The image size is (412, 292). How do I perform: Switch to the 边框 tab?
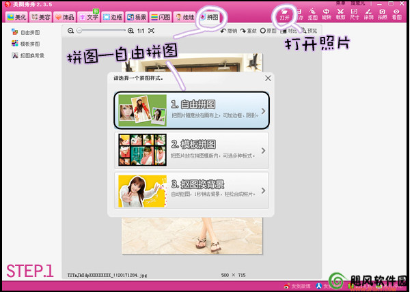113,17
